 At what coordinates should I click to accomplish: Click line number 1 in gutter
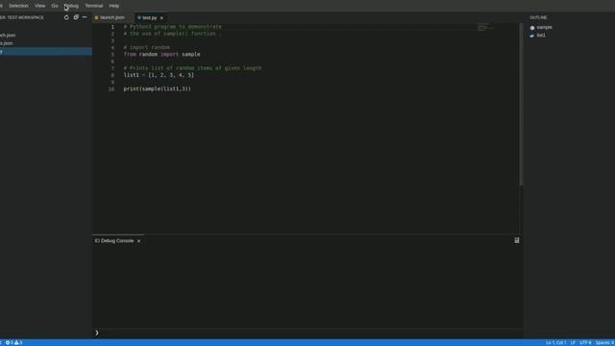point(112,27)
